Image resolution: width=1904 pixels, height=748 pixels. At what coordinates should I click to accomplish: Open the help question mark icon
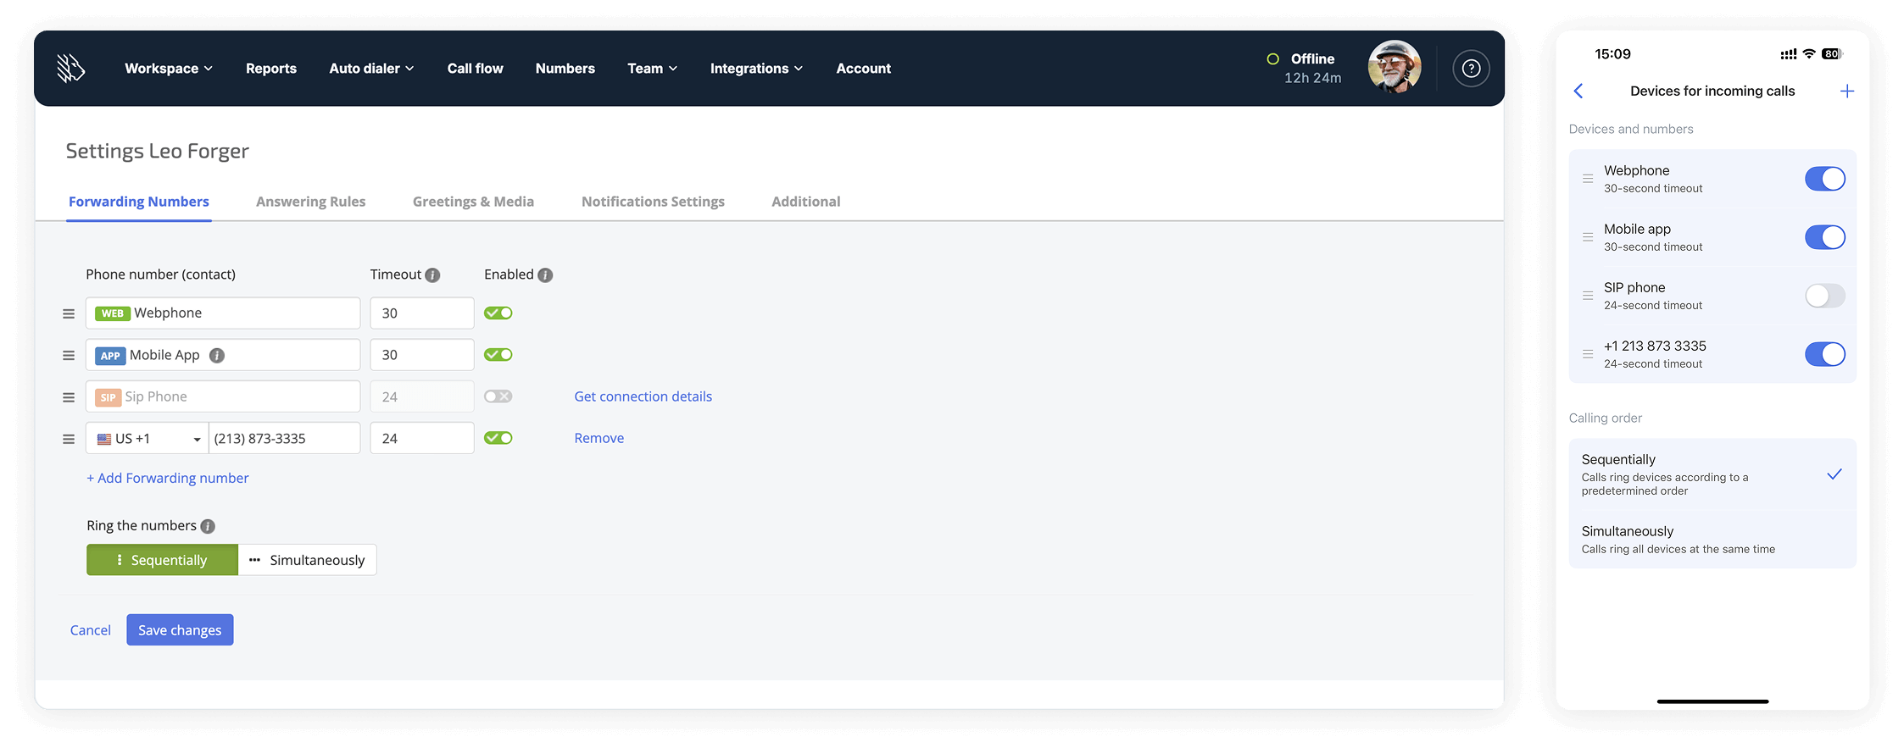(1471, 69)
